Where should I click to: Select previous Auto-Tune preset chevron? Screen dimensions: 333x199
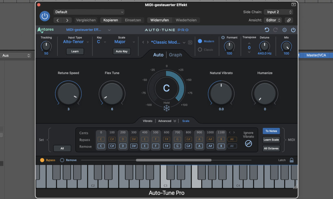click(143, 42)
